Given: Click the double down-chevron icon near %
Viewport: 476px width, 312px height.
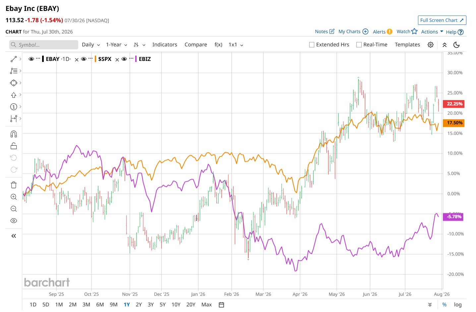Looking at the screenshot, I should click(430, 305).
